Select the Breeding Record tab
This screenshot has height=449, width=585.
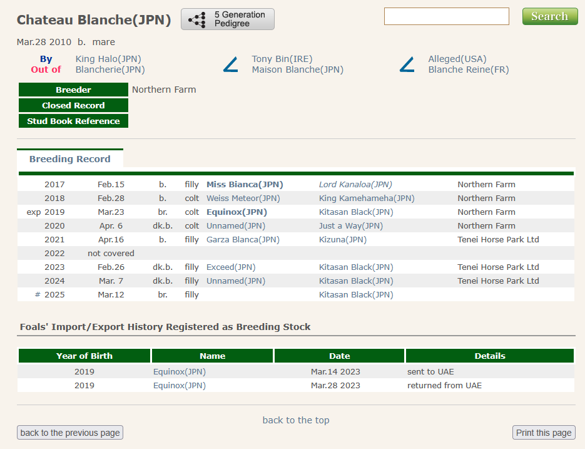[x=70, y=159]
